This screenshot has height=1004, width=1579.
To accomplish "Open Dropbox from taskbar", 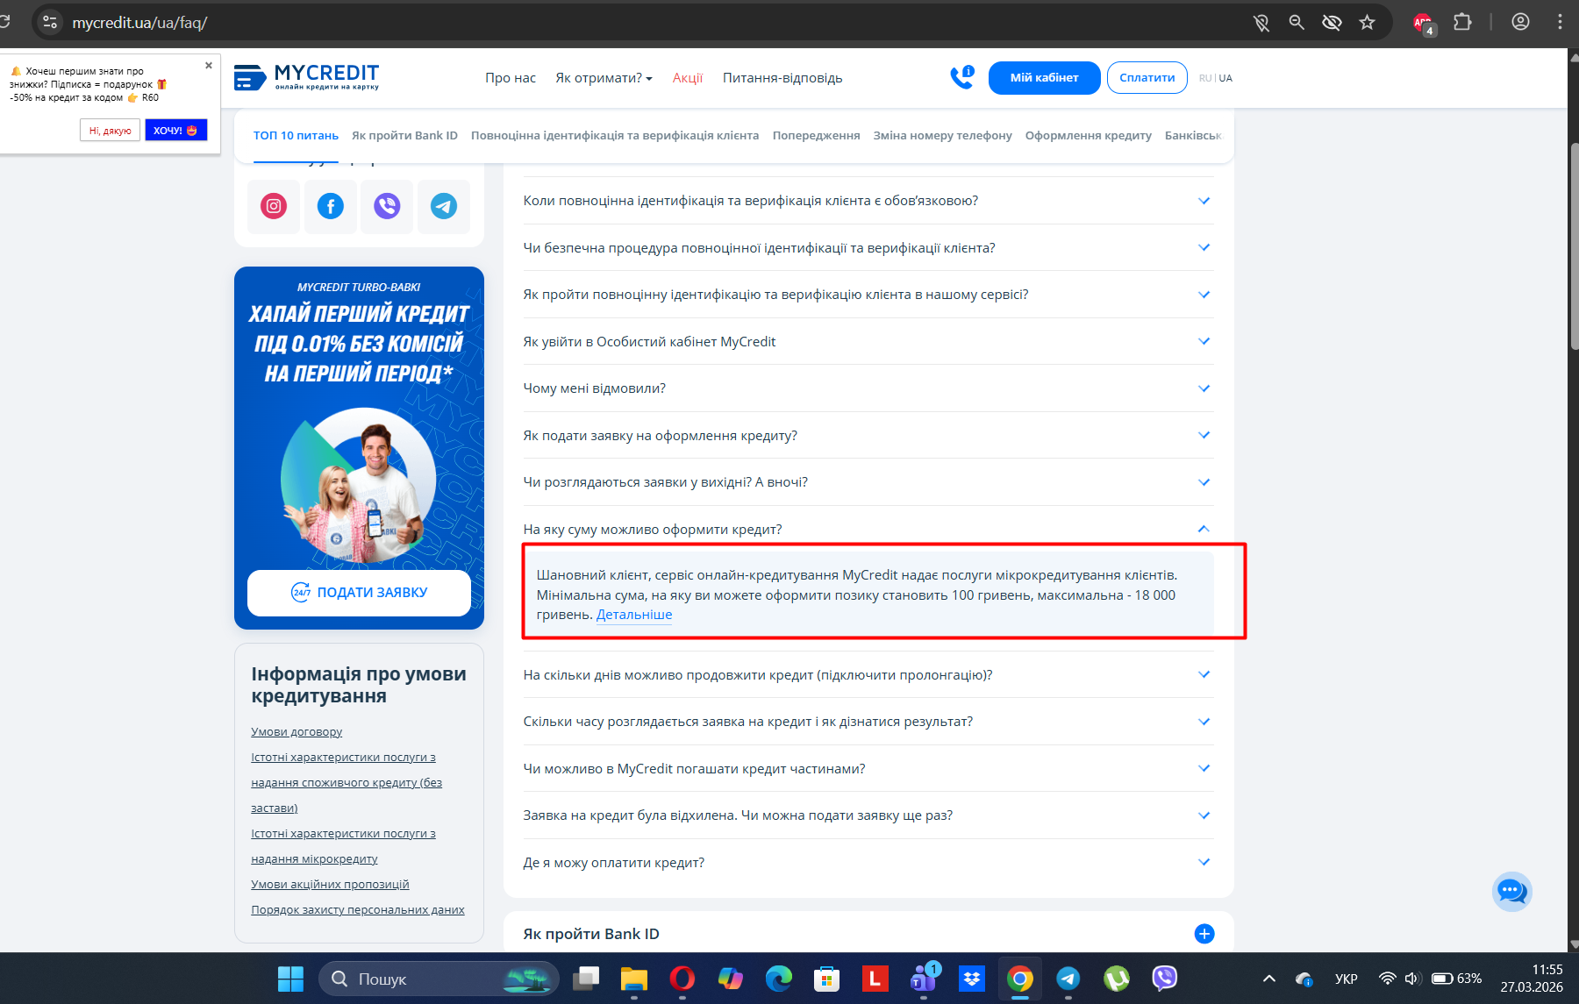I will 972,979.
